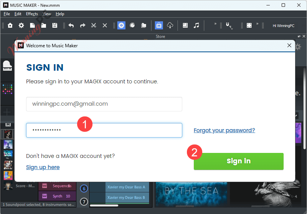
Task: Open the piano keyboard panel icon
Action: pos(7,66)
